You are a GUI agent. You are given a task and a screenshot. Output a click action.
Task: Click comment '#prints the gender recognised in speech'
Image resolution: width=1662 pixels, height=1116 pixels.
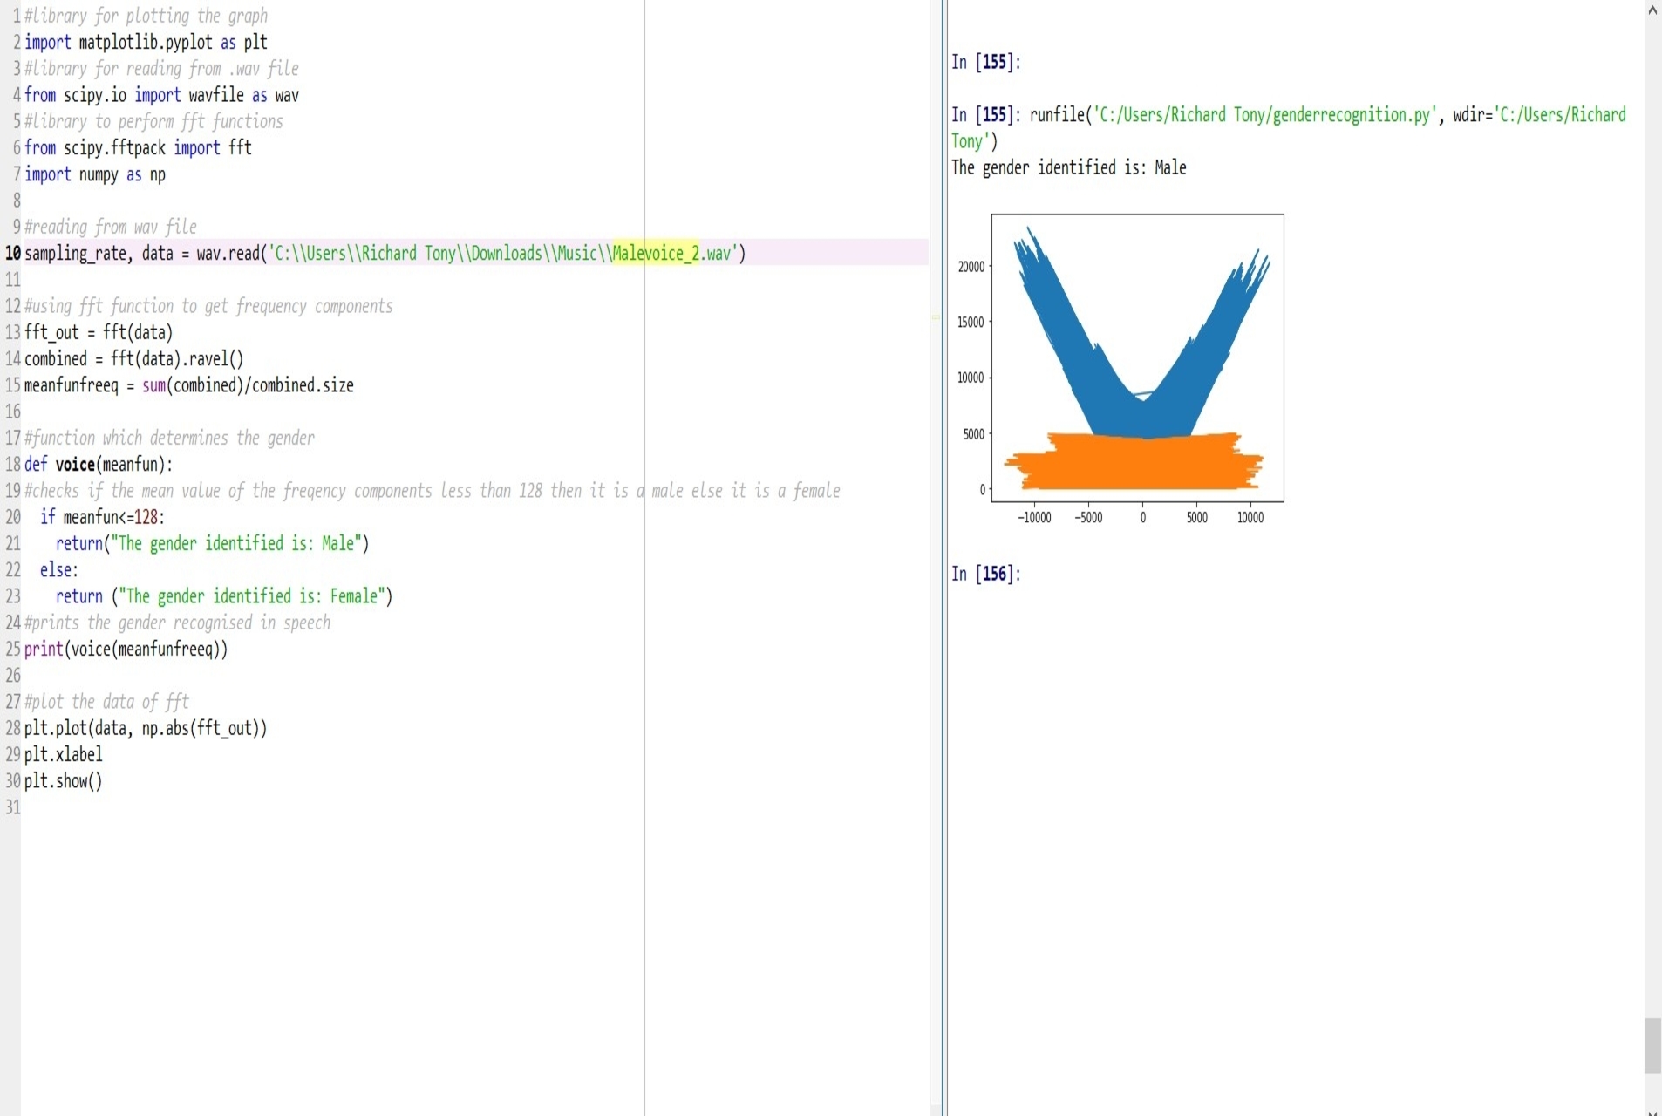177,623
